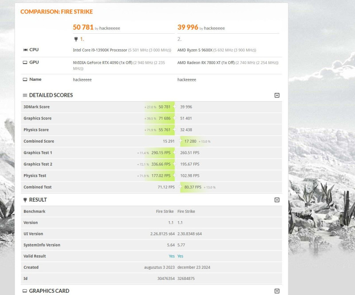This screenshot has height=295, width=355.
Task: Click the Graphics Score value 71 686
Action: (164, 118)
